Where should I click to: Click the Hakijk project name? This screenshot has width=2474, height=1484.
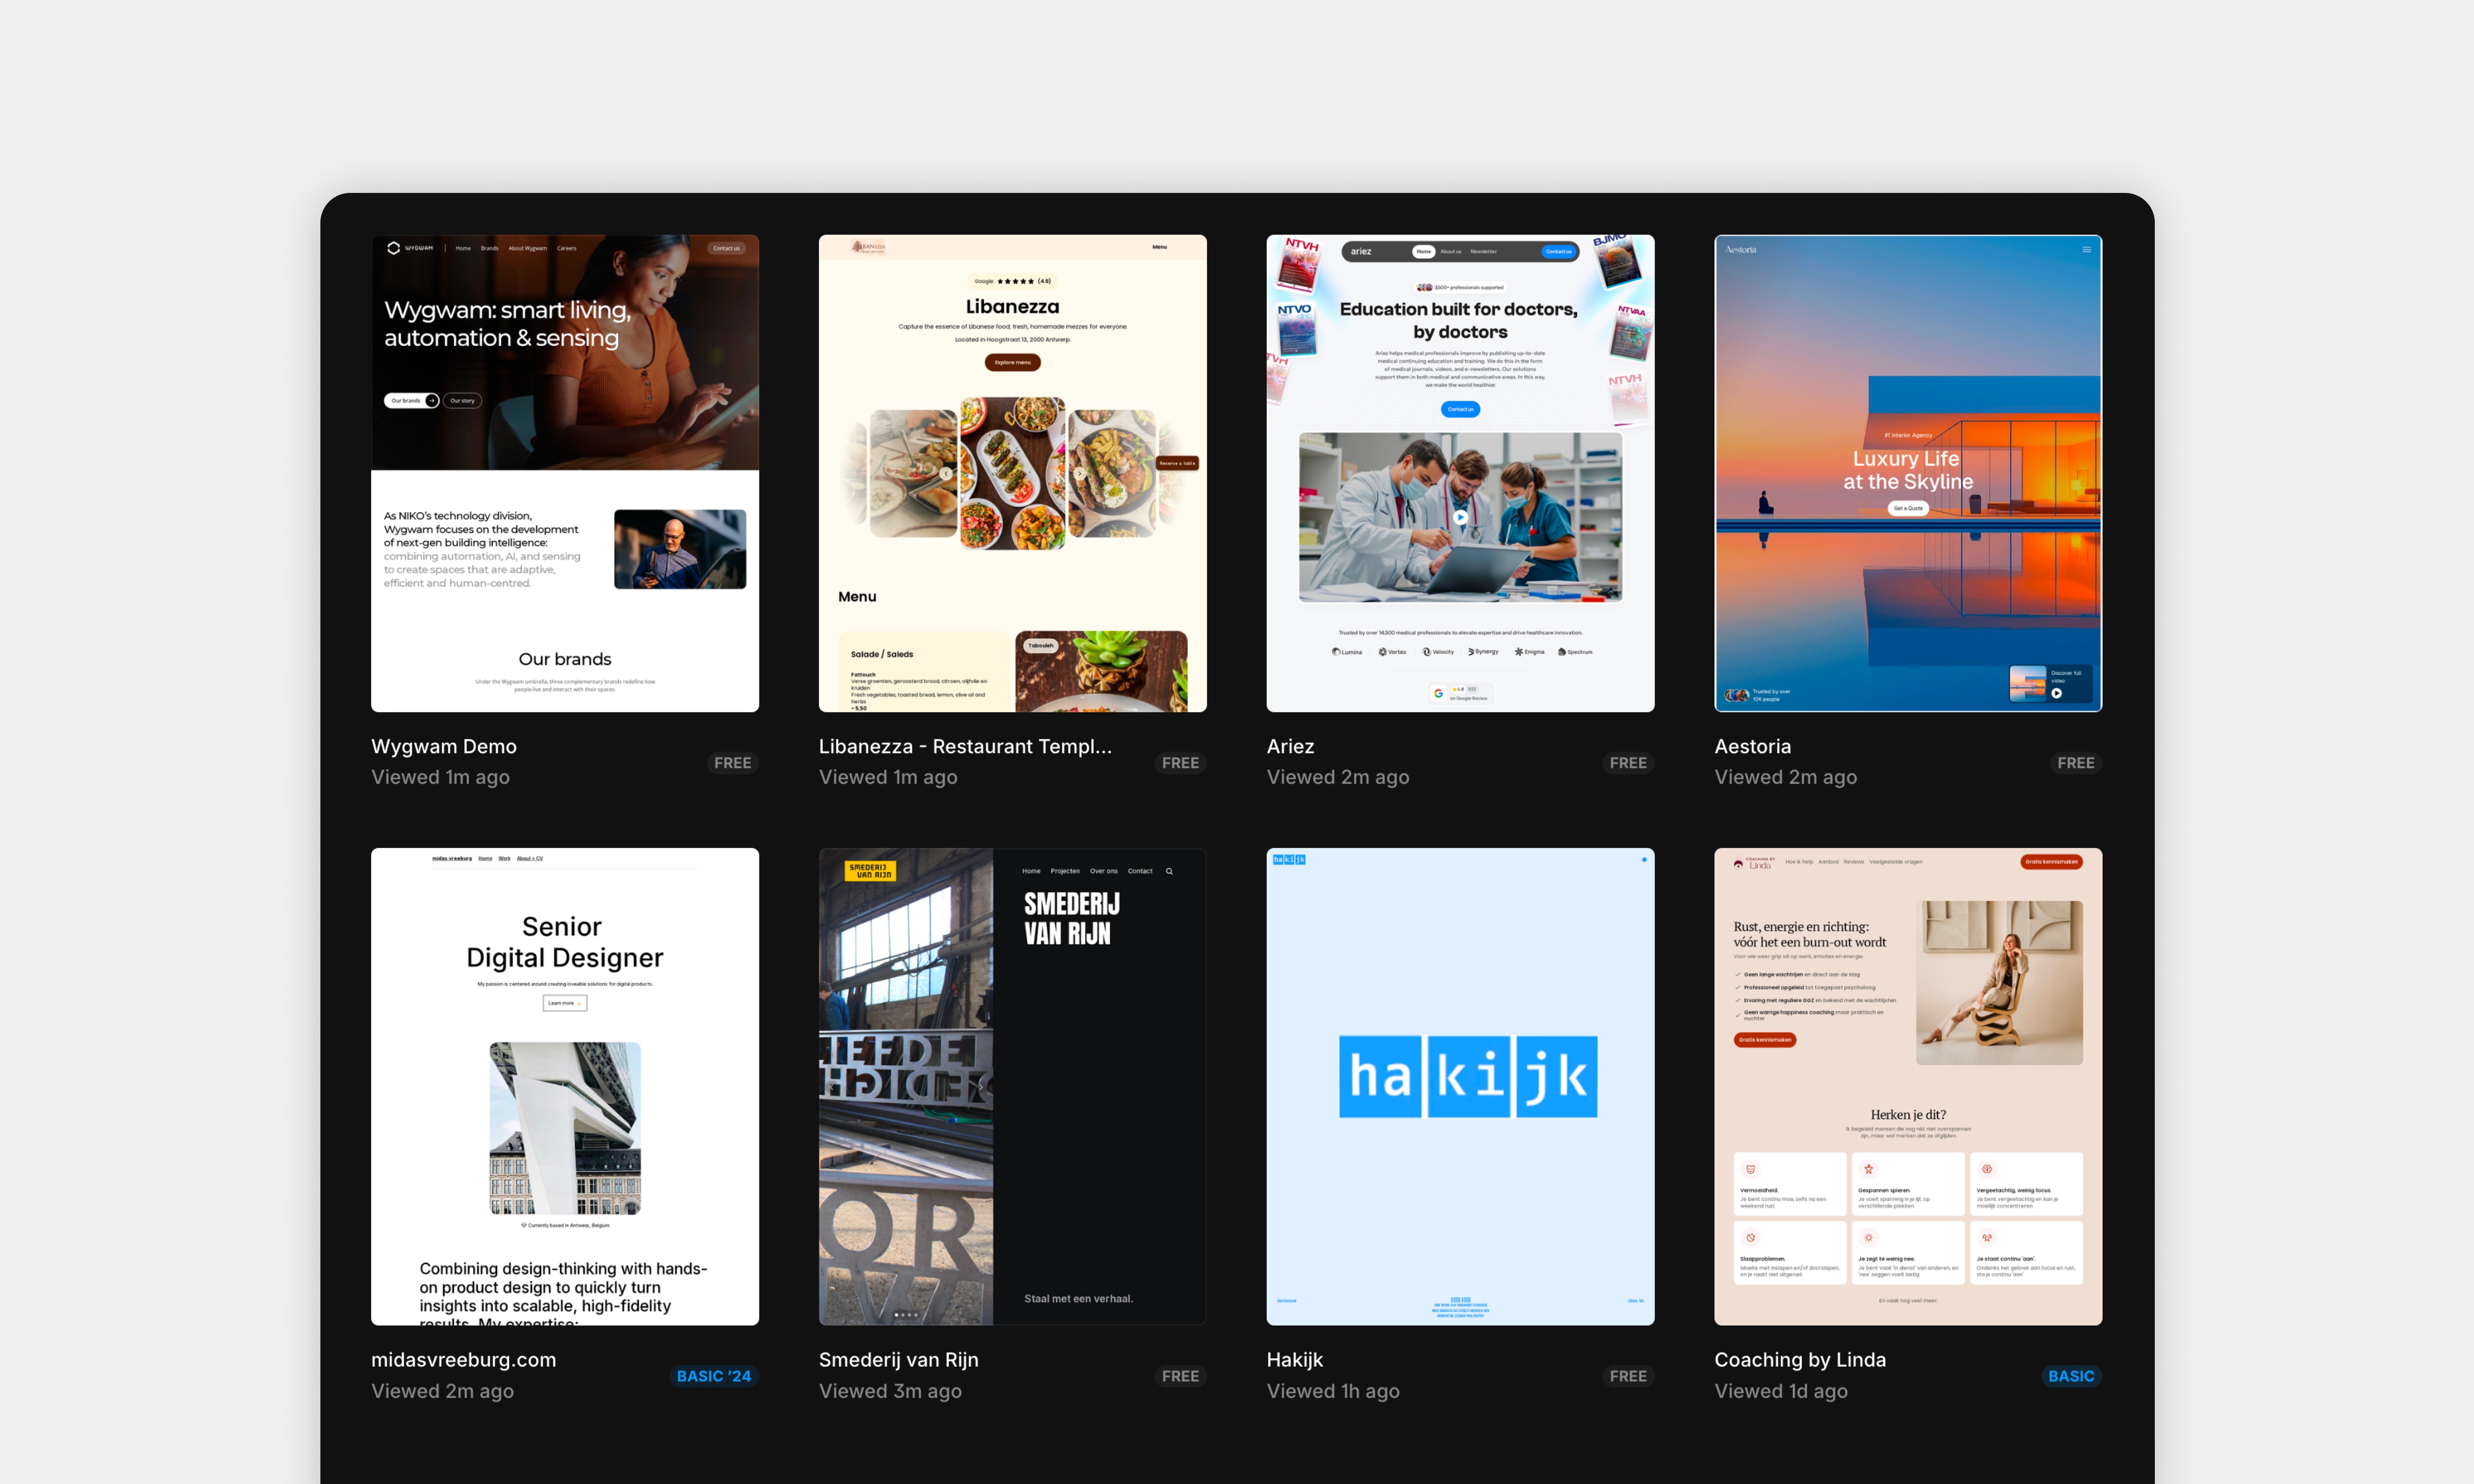pyautogui.click(x=1294, y=1359)
